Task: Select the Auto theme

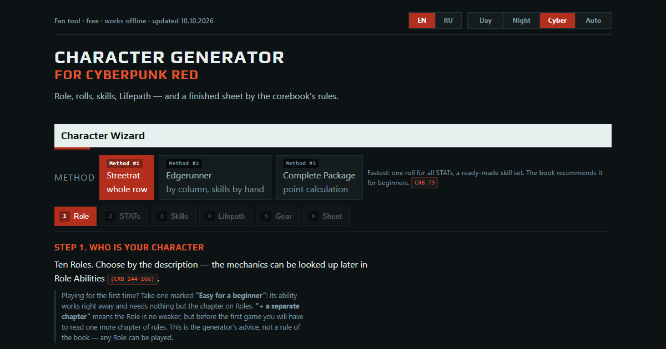Action: 593,20
